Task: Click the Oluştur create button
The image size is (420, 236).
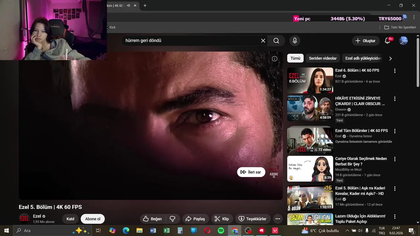Action: coord(366,41)
